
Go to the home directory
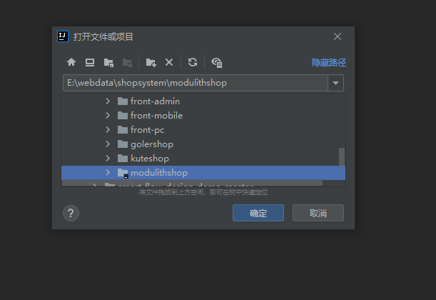click(x=71, y=62)
